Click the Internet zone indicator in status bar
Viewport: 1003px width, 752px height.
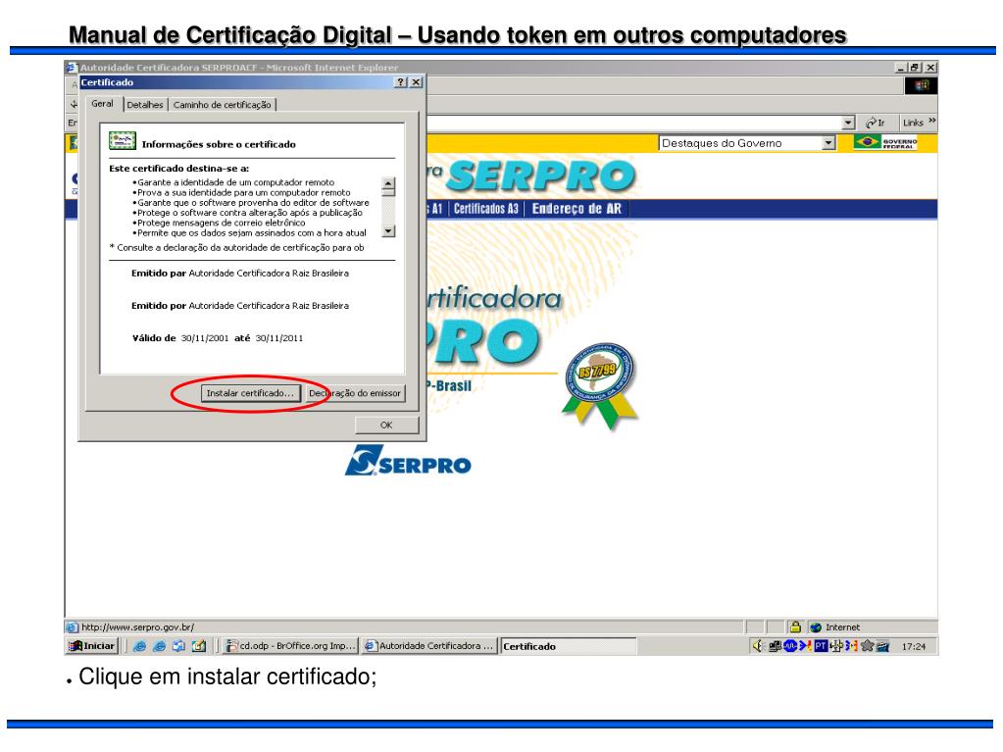(x=835, y=627)
